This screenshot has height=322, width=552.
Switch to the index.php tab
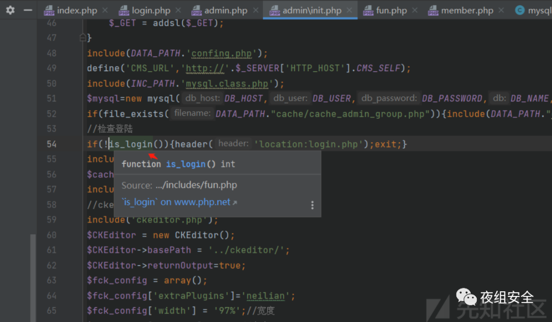click(77, 11)
